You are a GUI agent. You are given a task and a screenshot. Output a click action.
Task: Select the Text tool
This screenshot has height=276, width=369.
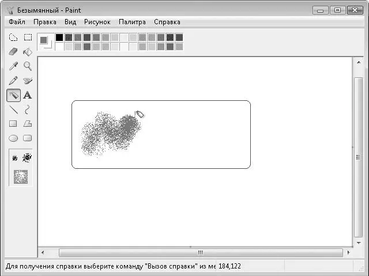pyautogui.click(x=28, y=95)
